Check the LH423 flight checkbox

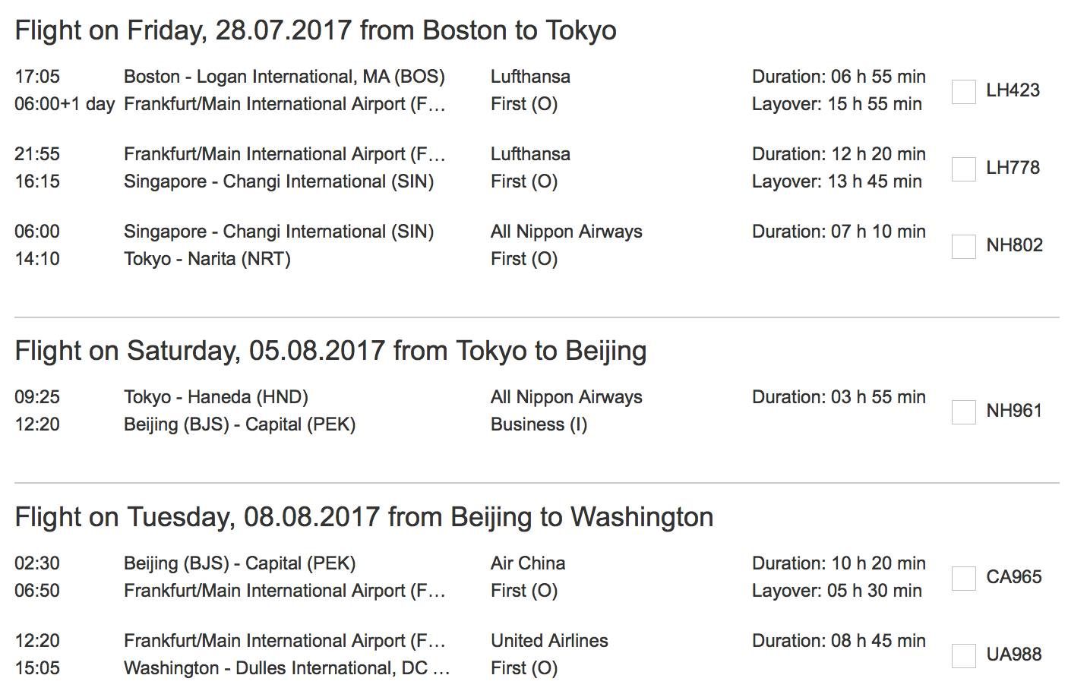coord(964,91)
